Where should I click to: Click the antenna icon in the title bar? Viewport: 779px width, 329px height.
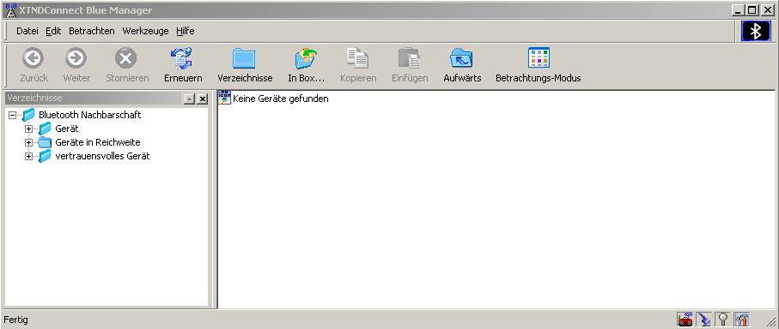[10, 10]
